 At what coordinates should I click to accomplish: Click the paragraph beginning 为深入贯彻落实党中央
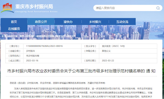(x=81, y=93)
